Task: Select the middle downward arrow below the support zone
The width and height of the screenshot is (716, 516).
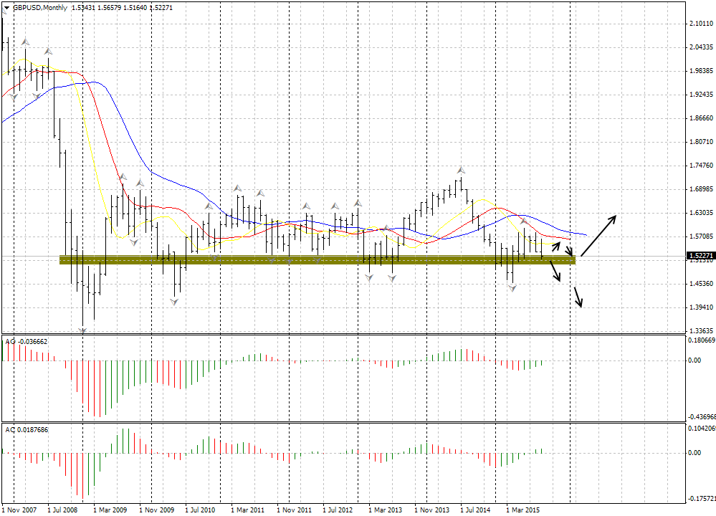Action: (555, 271)
